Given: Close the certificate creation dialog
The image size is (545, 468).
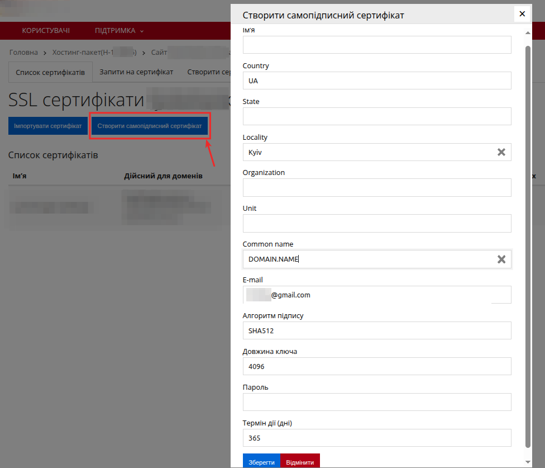Looking at the screenshot, I should (522, 14).
